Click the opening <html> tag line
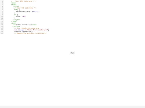The width and height of the screenshot is (145, 108). pyautogui.click(x=13, y=3)
